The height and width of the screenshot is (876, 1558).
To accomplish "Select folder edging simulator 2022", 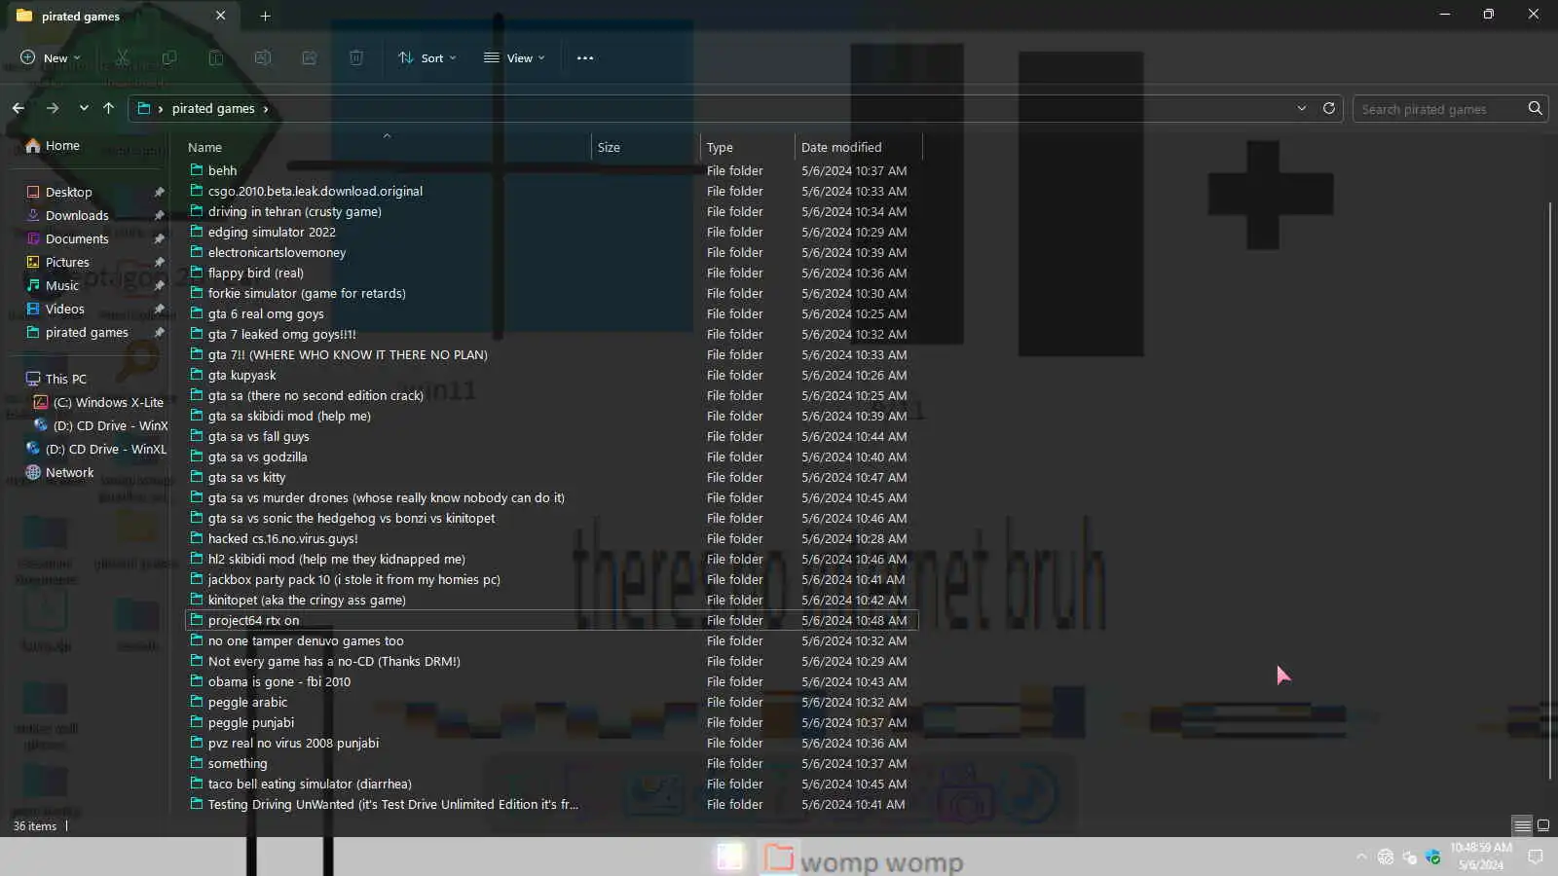I will tap(551, 232).
